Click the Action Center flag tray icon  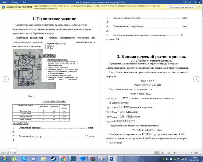(x=179, y=159)
